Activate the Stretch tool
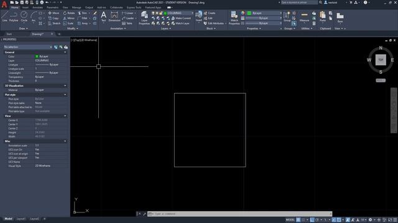The height and width of the screenshot is (223, 398). point(54,24)
